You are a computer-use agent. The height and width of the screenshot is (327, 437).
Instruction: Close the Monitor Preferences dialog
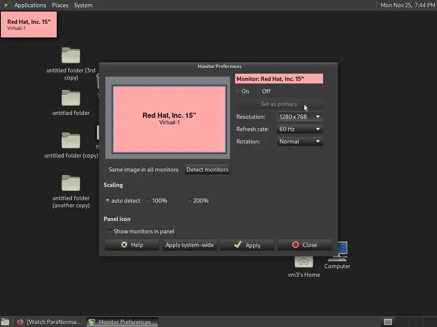(x=305, y=245)
